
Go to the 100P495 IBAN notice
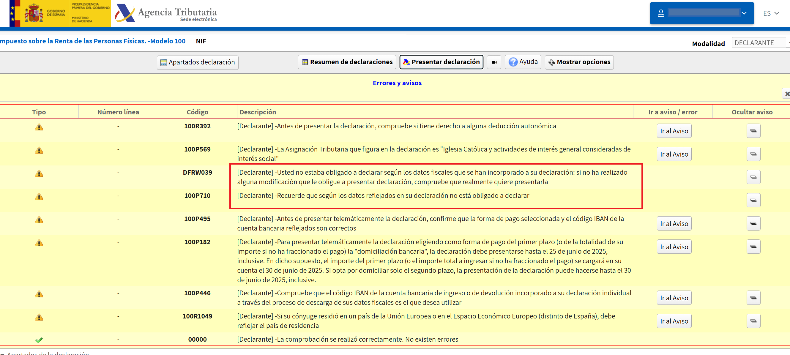tap(674, 224)
